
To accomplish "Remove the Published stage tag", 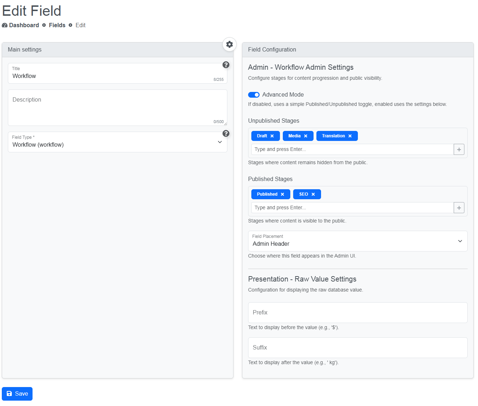I will click(282, 194).
